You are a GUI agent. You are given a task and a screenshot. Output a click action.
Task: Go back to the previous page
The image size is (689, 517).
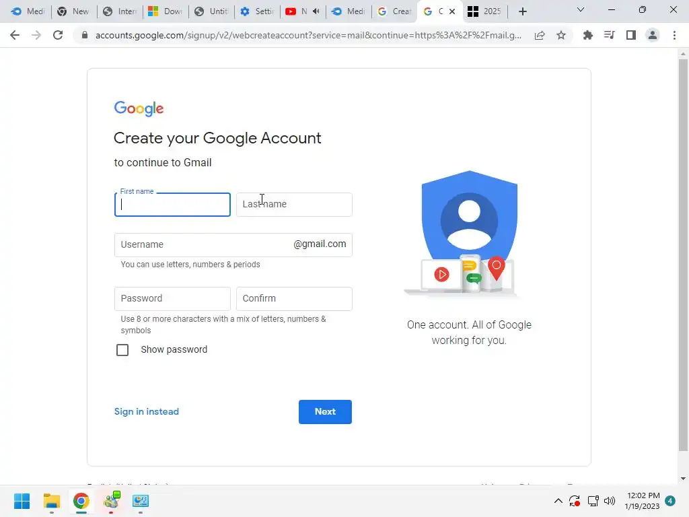point(15,35)
